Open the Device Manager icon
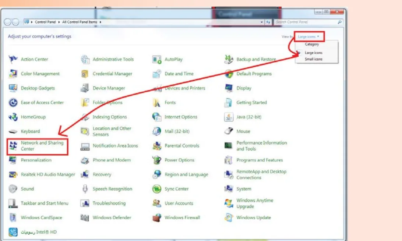 click(85, 88)
